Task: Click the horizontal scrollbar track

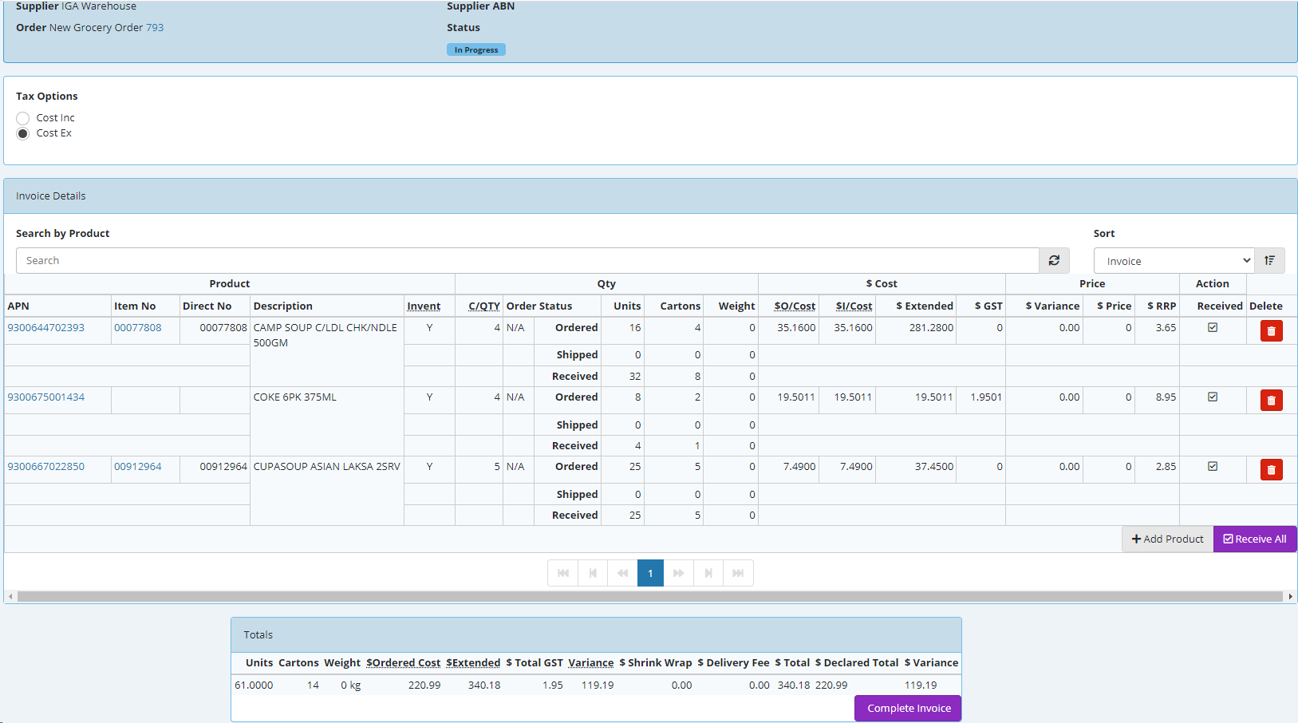Action: click(649, 596)
